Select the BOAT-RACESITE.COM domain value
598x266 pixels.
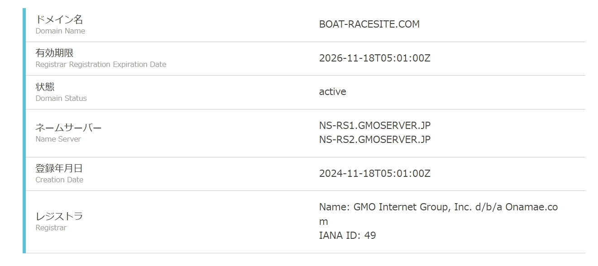pos(369,24)
